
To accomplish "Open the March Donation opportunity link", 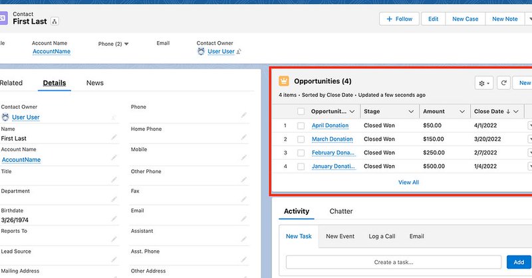I will [332, 139].
